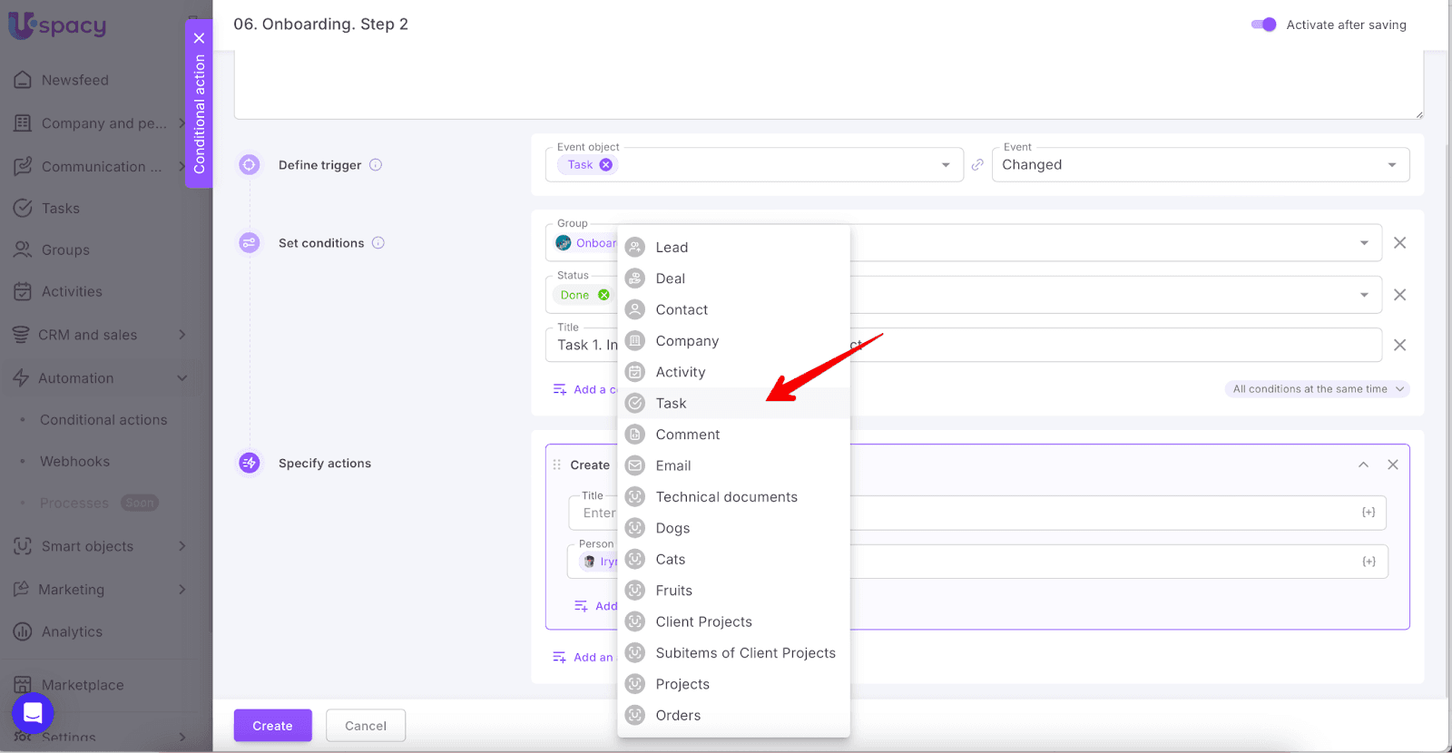Viewport: 1452px width, 753px height.
Task: Open the chat support bubble
Action: coord(33,713)
